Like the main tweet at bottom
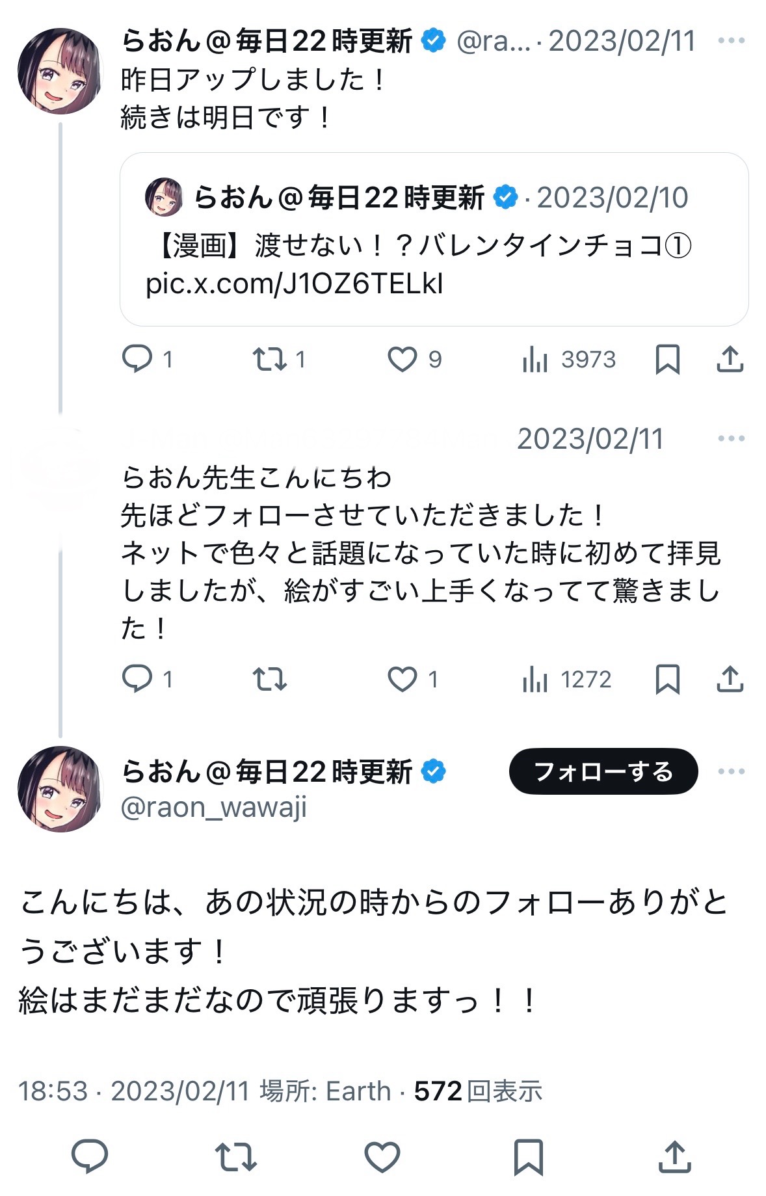This screenshot has width=766, height=1196. pyautogui.click(x=382, y=1156)
